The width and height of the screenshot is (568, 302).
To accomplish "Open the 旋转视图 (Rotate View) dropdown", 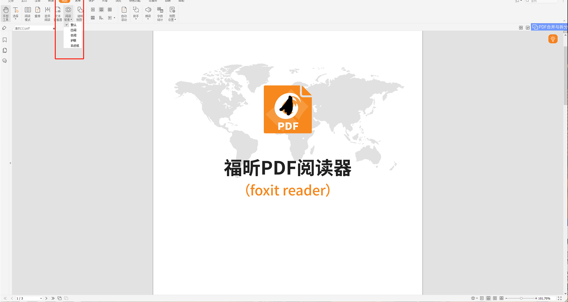I will click(80, 13).
